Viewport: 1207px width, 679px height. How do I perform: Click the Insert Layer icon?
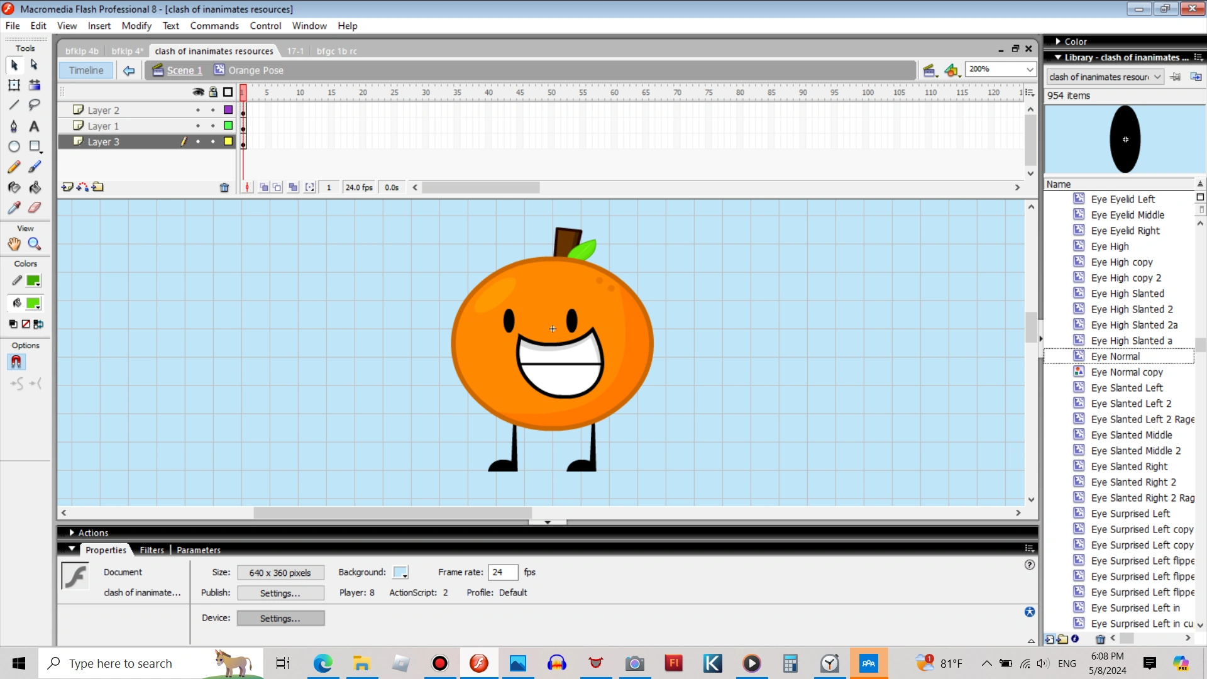pos(67,187)
